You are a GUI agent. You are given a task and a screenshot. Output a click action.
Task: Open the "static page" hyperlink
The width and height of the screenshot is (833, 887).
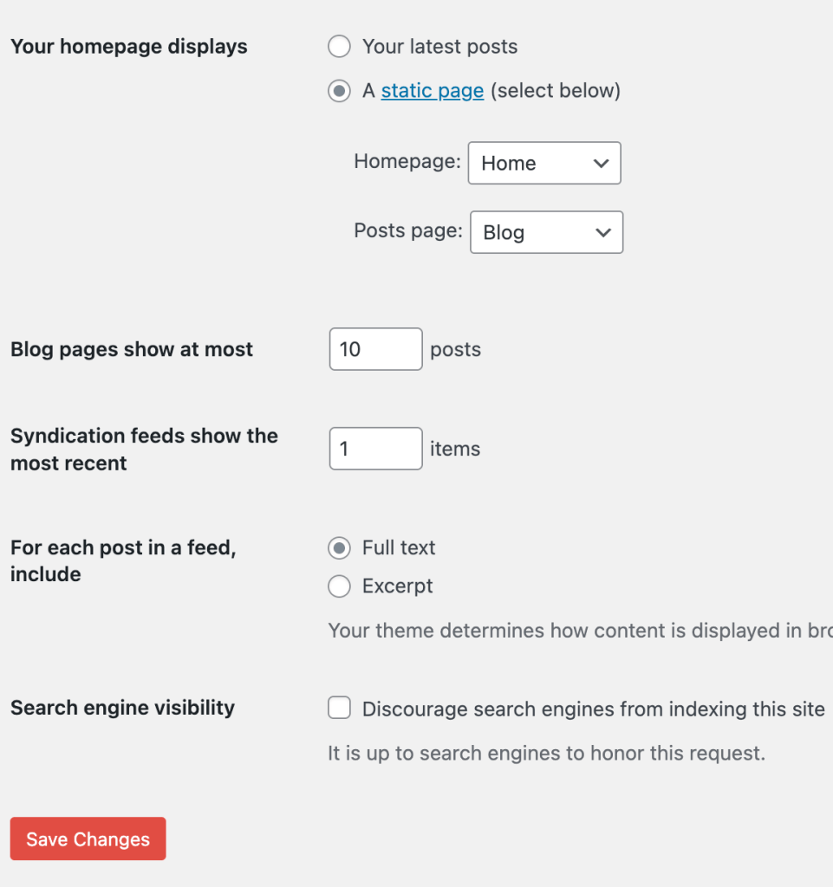(432, 91)
